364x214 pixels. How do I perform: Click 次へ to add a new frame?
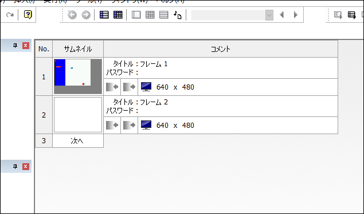point(78,141)
